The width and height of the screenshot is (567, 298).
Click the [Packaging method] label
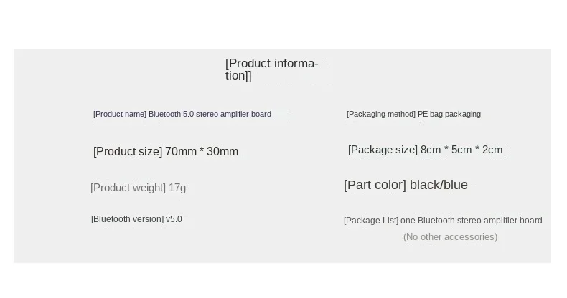(381, 115)
